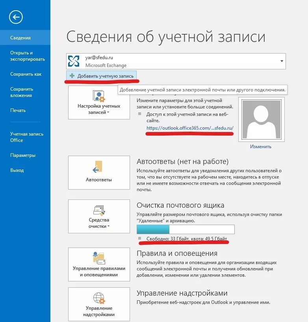
Task: Open Настройка учетных записей dropdown button
Action: (99, 102)
